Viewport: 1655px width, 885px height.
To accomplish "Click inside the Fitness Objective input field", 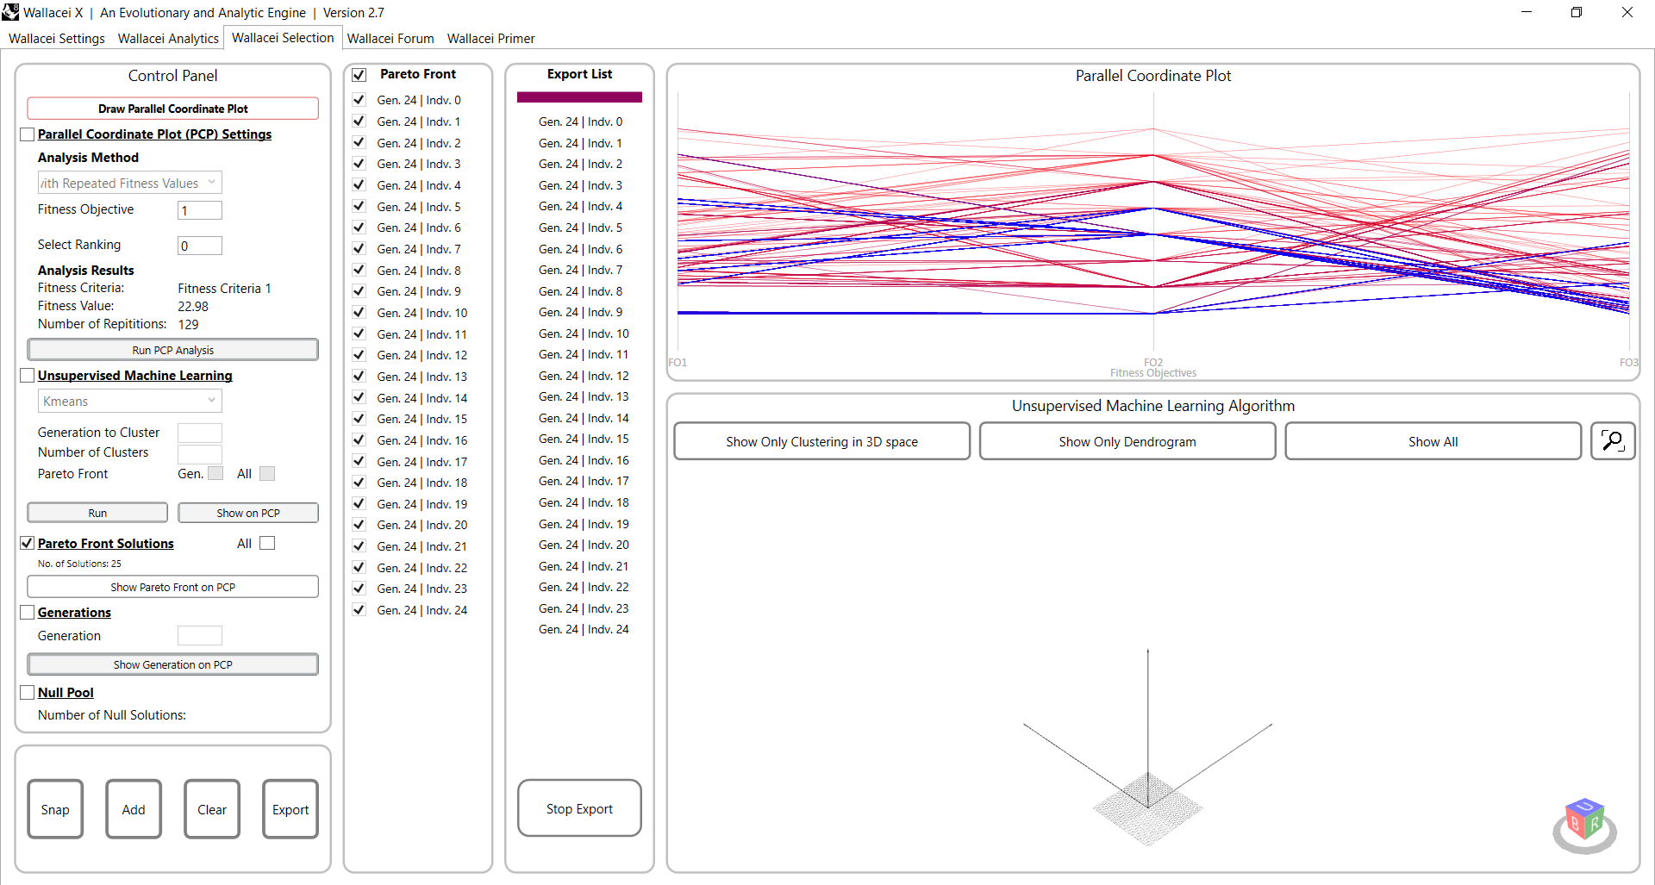I will pos(199,209).
